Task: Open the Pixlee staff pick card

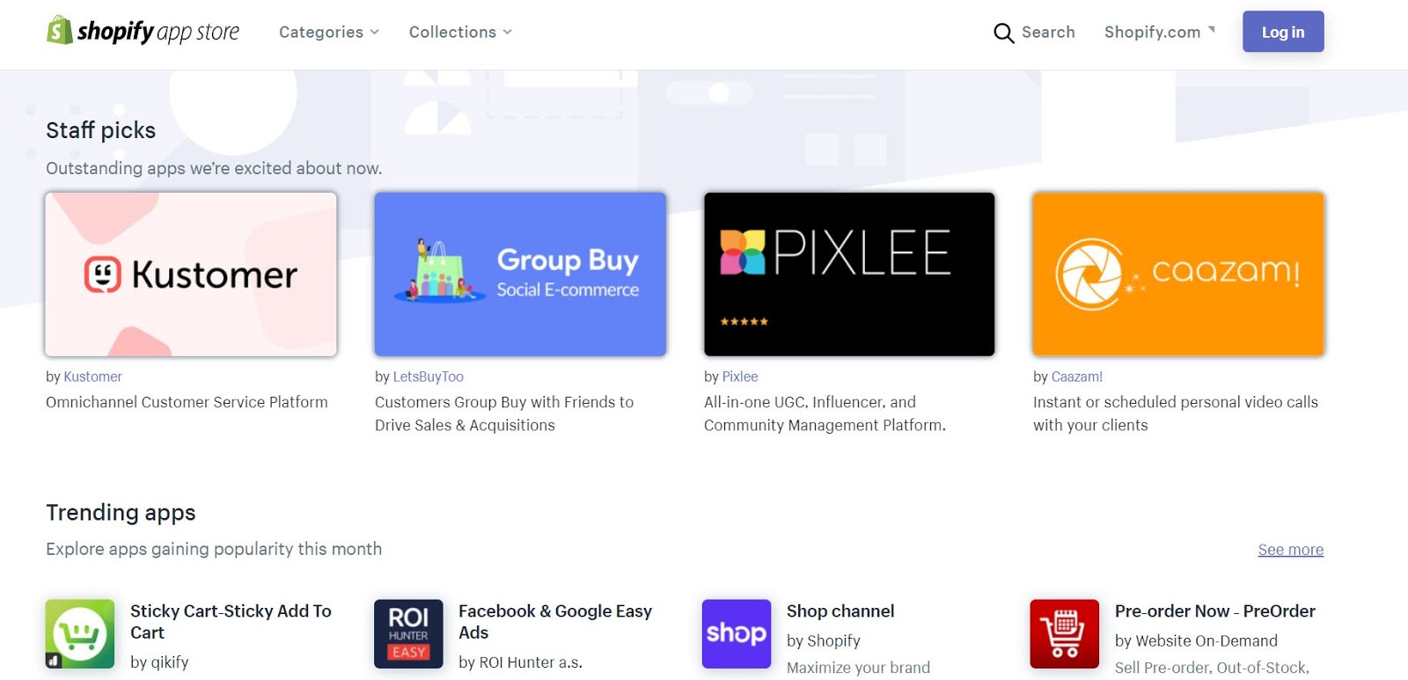Action: coord(849,274)
